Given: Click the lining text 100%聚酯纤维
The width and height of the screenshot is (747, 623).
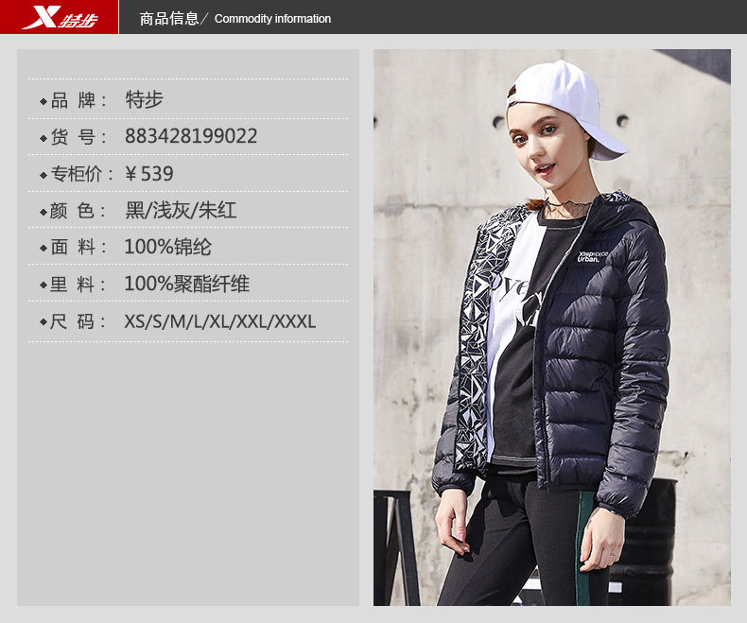Looking at the screenshot, I should (x=187, y=284).
